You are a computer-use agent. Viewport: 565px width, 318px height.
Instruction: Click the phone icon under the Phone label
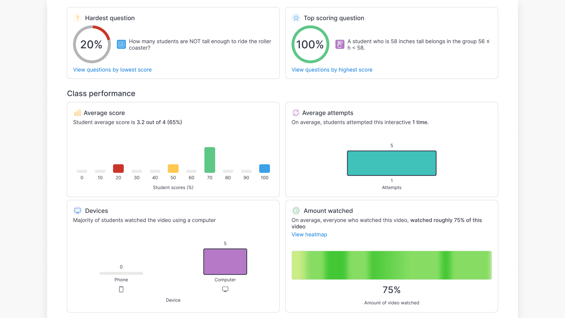pos(121,289)
